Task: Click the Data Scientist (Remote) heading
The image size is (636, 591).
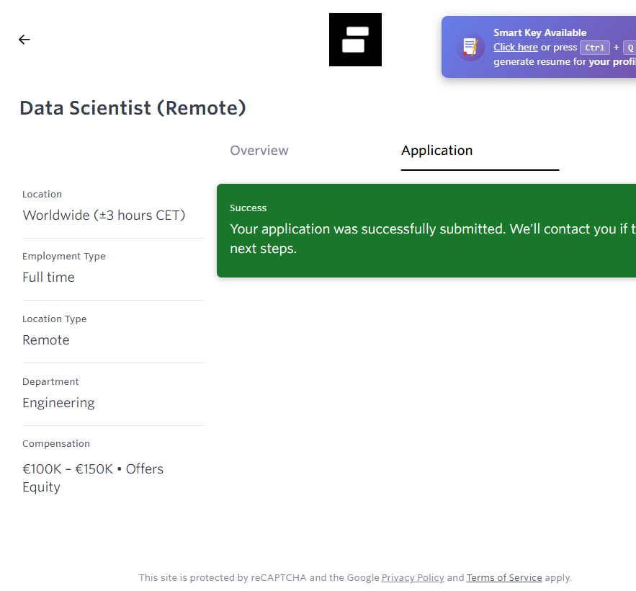Action: (133, 108)
